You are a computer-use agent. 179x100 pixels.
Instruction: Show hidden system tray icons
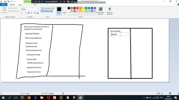coord(144,97)
